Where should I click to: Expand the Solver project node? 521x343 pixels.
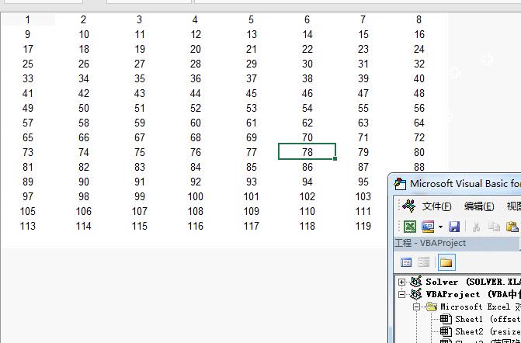402,282
